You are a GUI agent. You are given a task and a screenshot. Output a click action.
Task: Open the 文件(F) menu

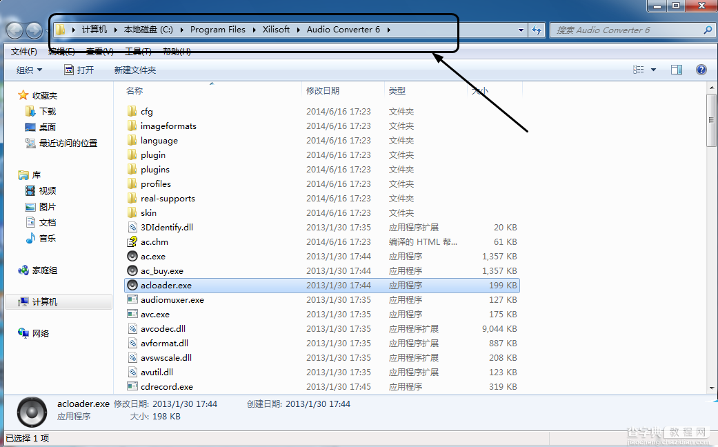tap(24, 52)
